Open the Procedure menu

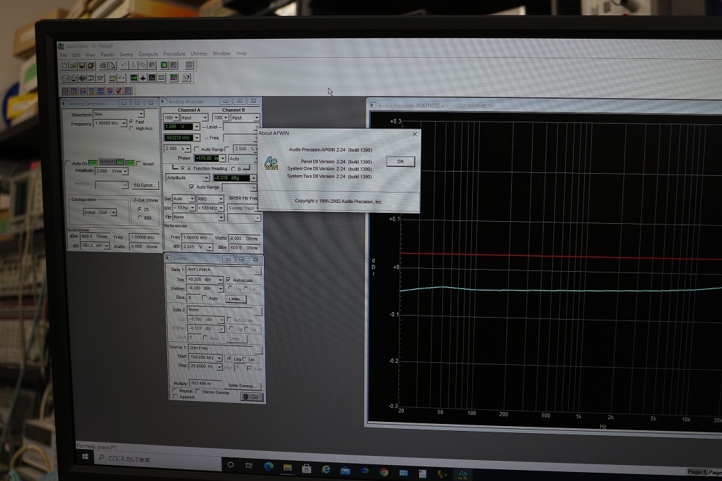click(x=175, y=54)
